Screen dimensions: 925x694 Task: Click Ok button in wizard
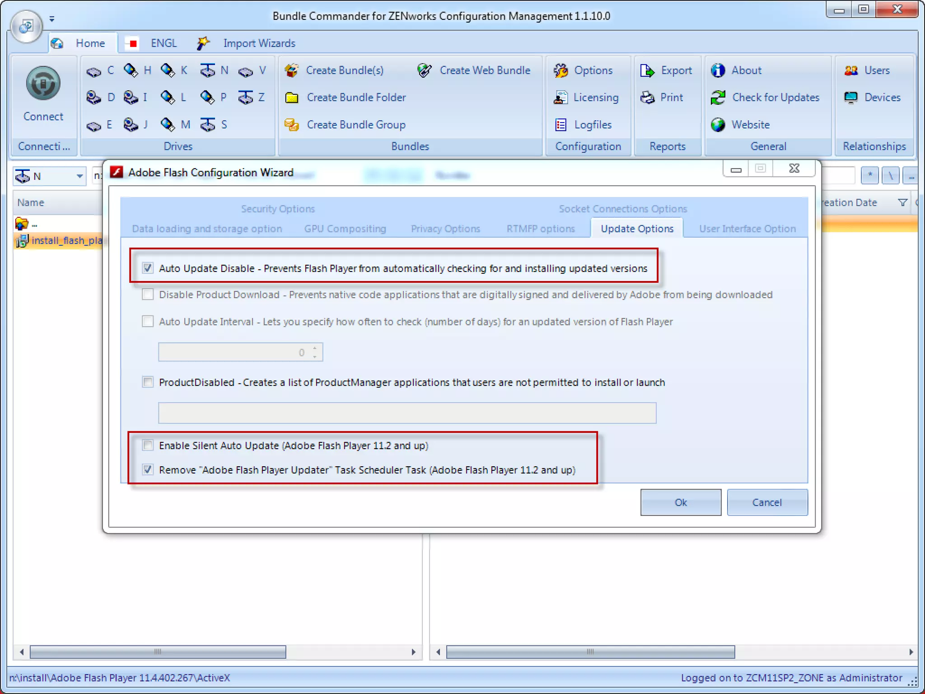tap(681, 502)
